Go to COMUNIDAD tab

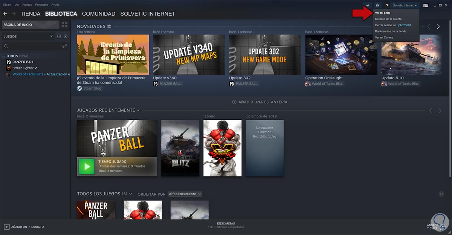(99, 14)
